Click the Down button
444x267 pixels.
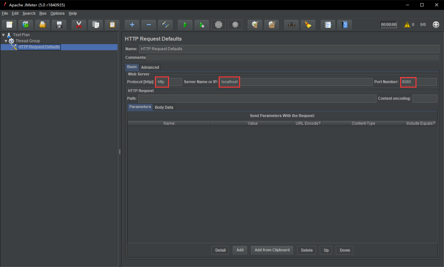point(345,250)
